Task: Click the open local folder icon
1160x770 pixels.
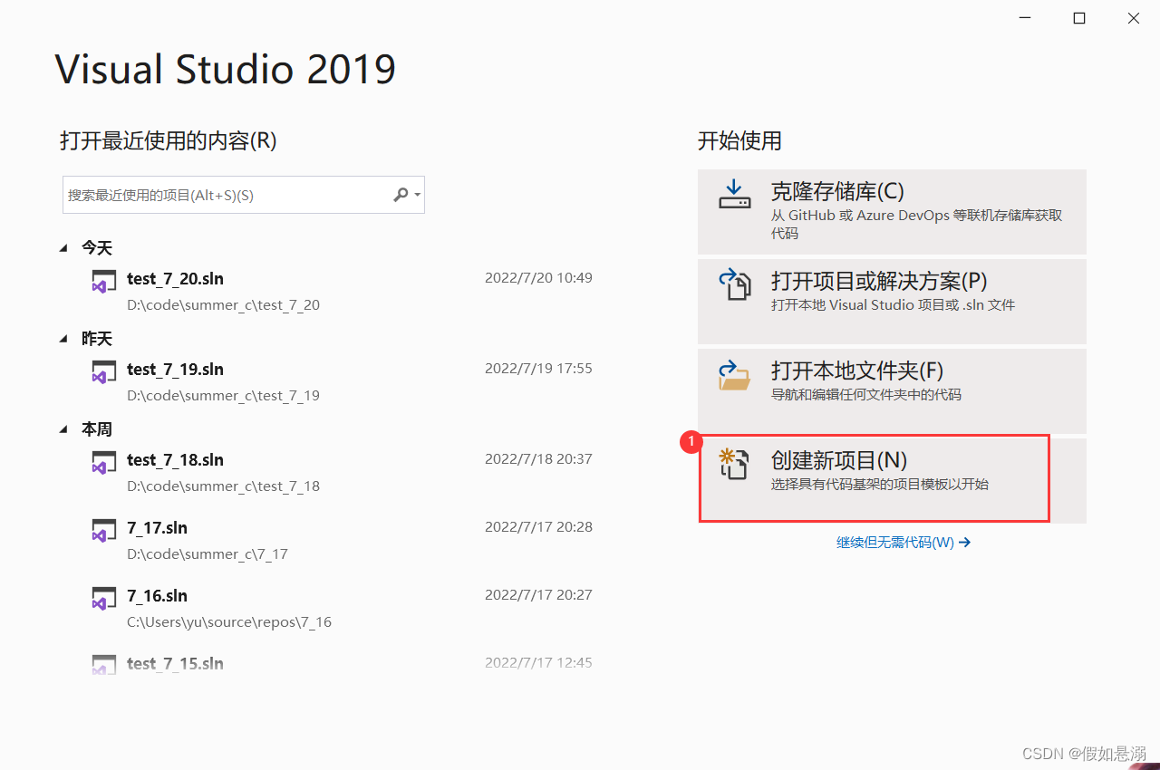Action: click(x=734, y=374)
